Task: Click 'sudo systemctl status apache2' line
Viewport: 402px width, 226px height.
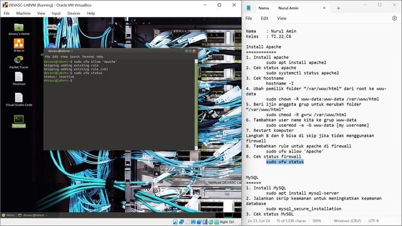Action: 302,73
